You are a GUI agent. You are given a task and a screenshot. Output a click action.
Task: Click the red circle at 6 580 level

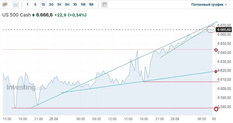click(216, 109)
